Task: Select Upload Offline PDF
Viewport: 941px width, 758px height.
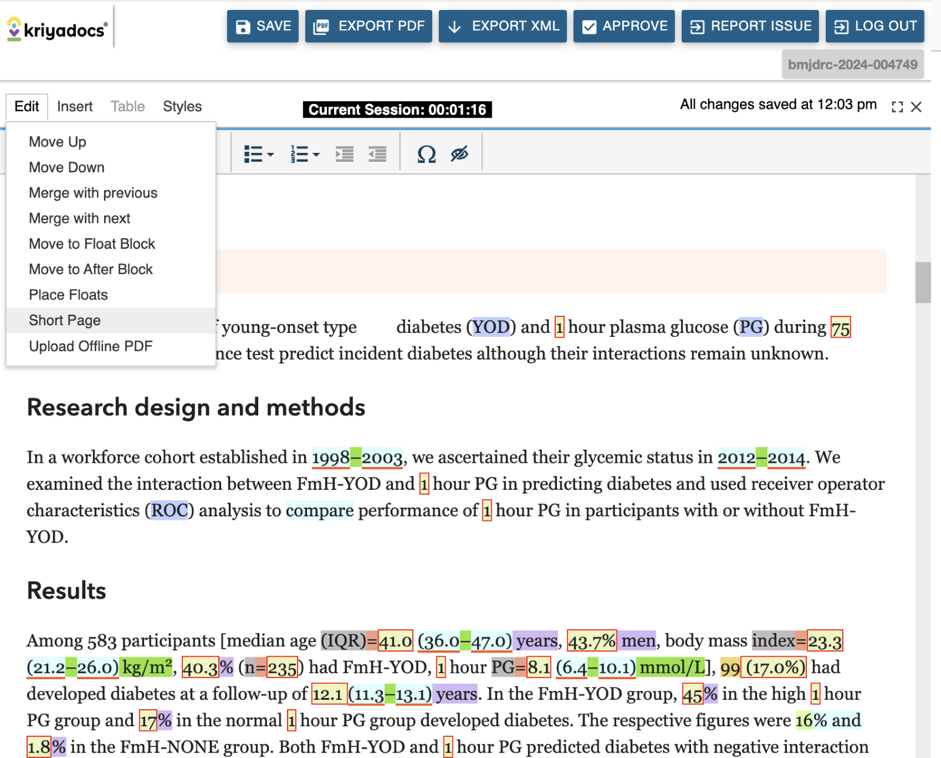Action: [111, 346]
